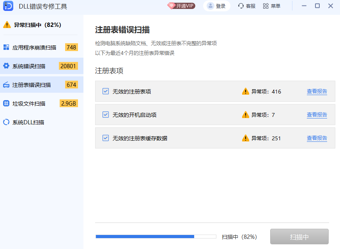The image size is (340, 249).
Task: Click the login user avatar icon
Action: click(211, 6)
